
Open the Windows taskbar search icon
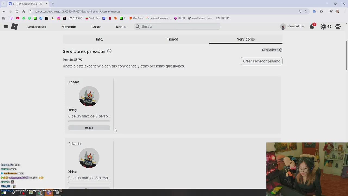coord(13,192)
